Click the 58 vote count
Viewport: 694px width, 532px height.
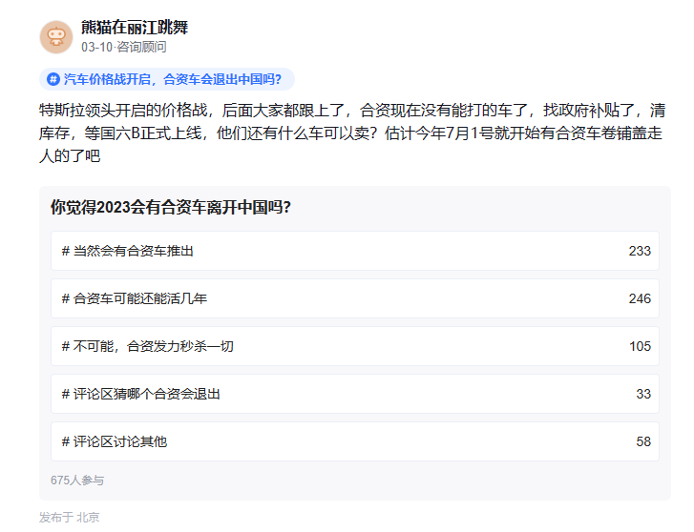643,441
